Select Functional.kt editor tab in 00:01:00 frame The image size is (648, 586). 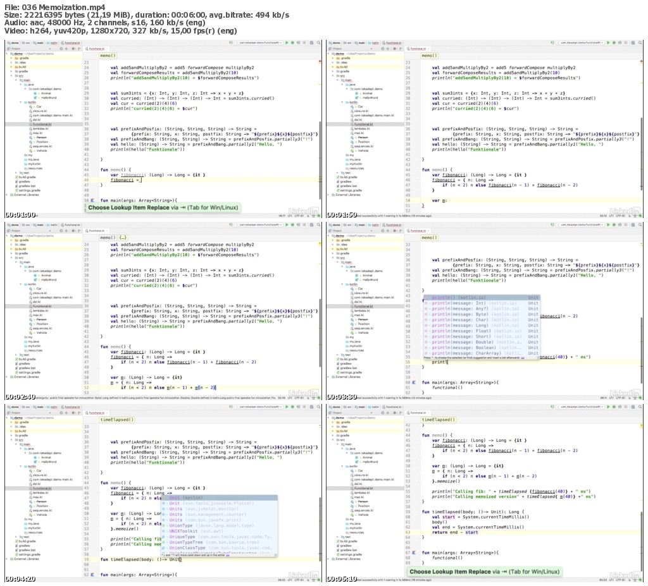96,49
